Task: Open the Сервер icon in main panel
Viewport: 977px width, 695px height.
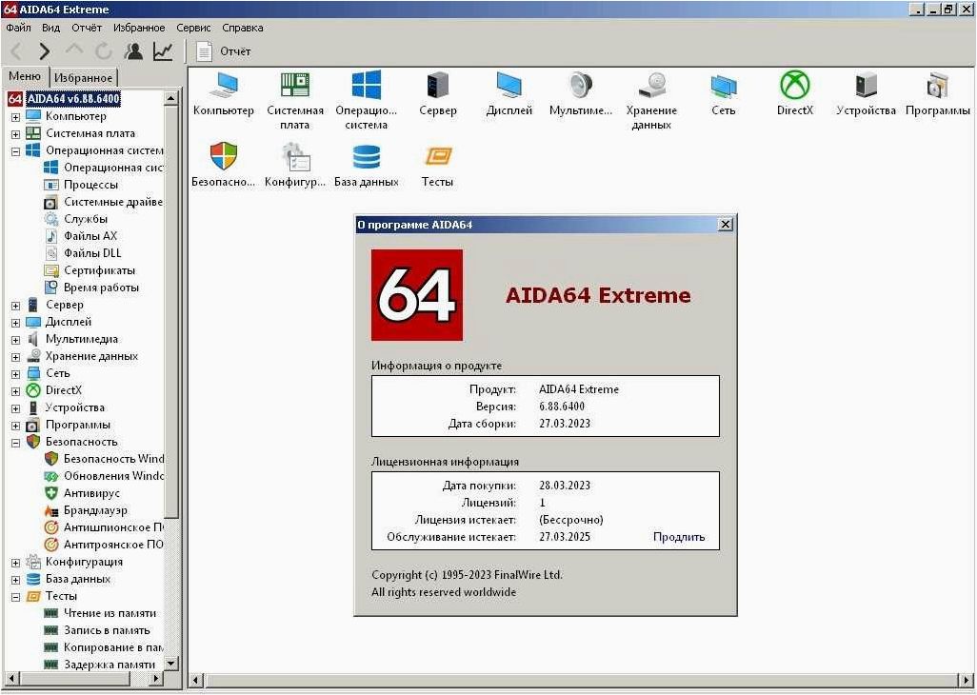Action: click(437, 93)
